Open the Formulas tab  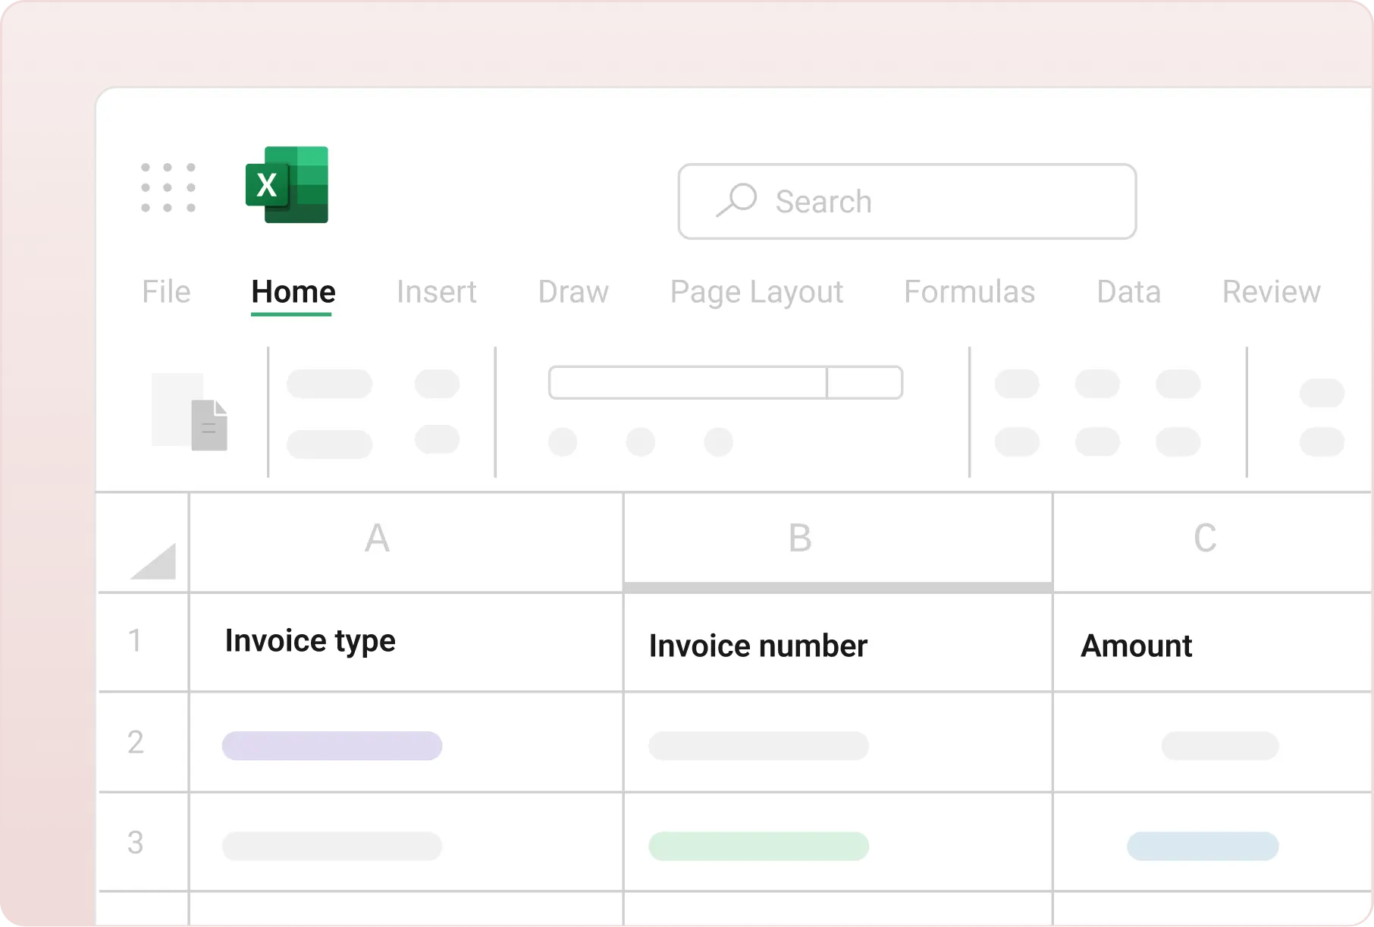(x=969, y=292)
